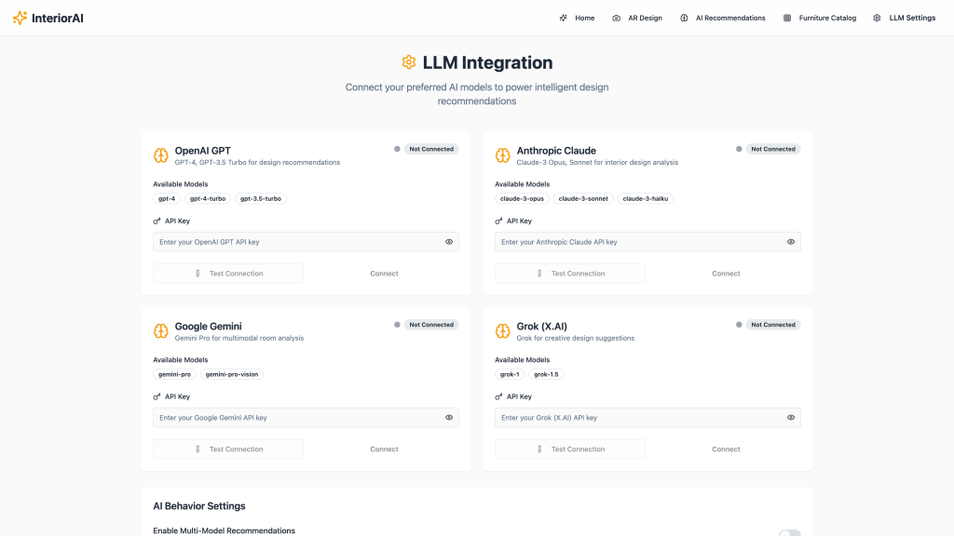Connect OpenAI GPT
This screenshot has height=536, width=954.
pos(384,274)
